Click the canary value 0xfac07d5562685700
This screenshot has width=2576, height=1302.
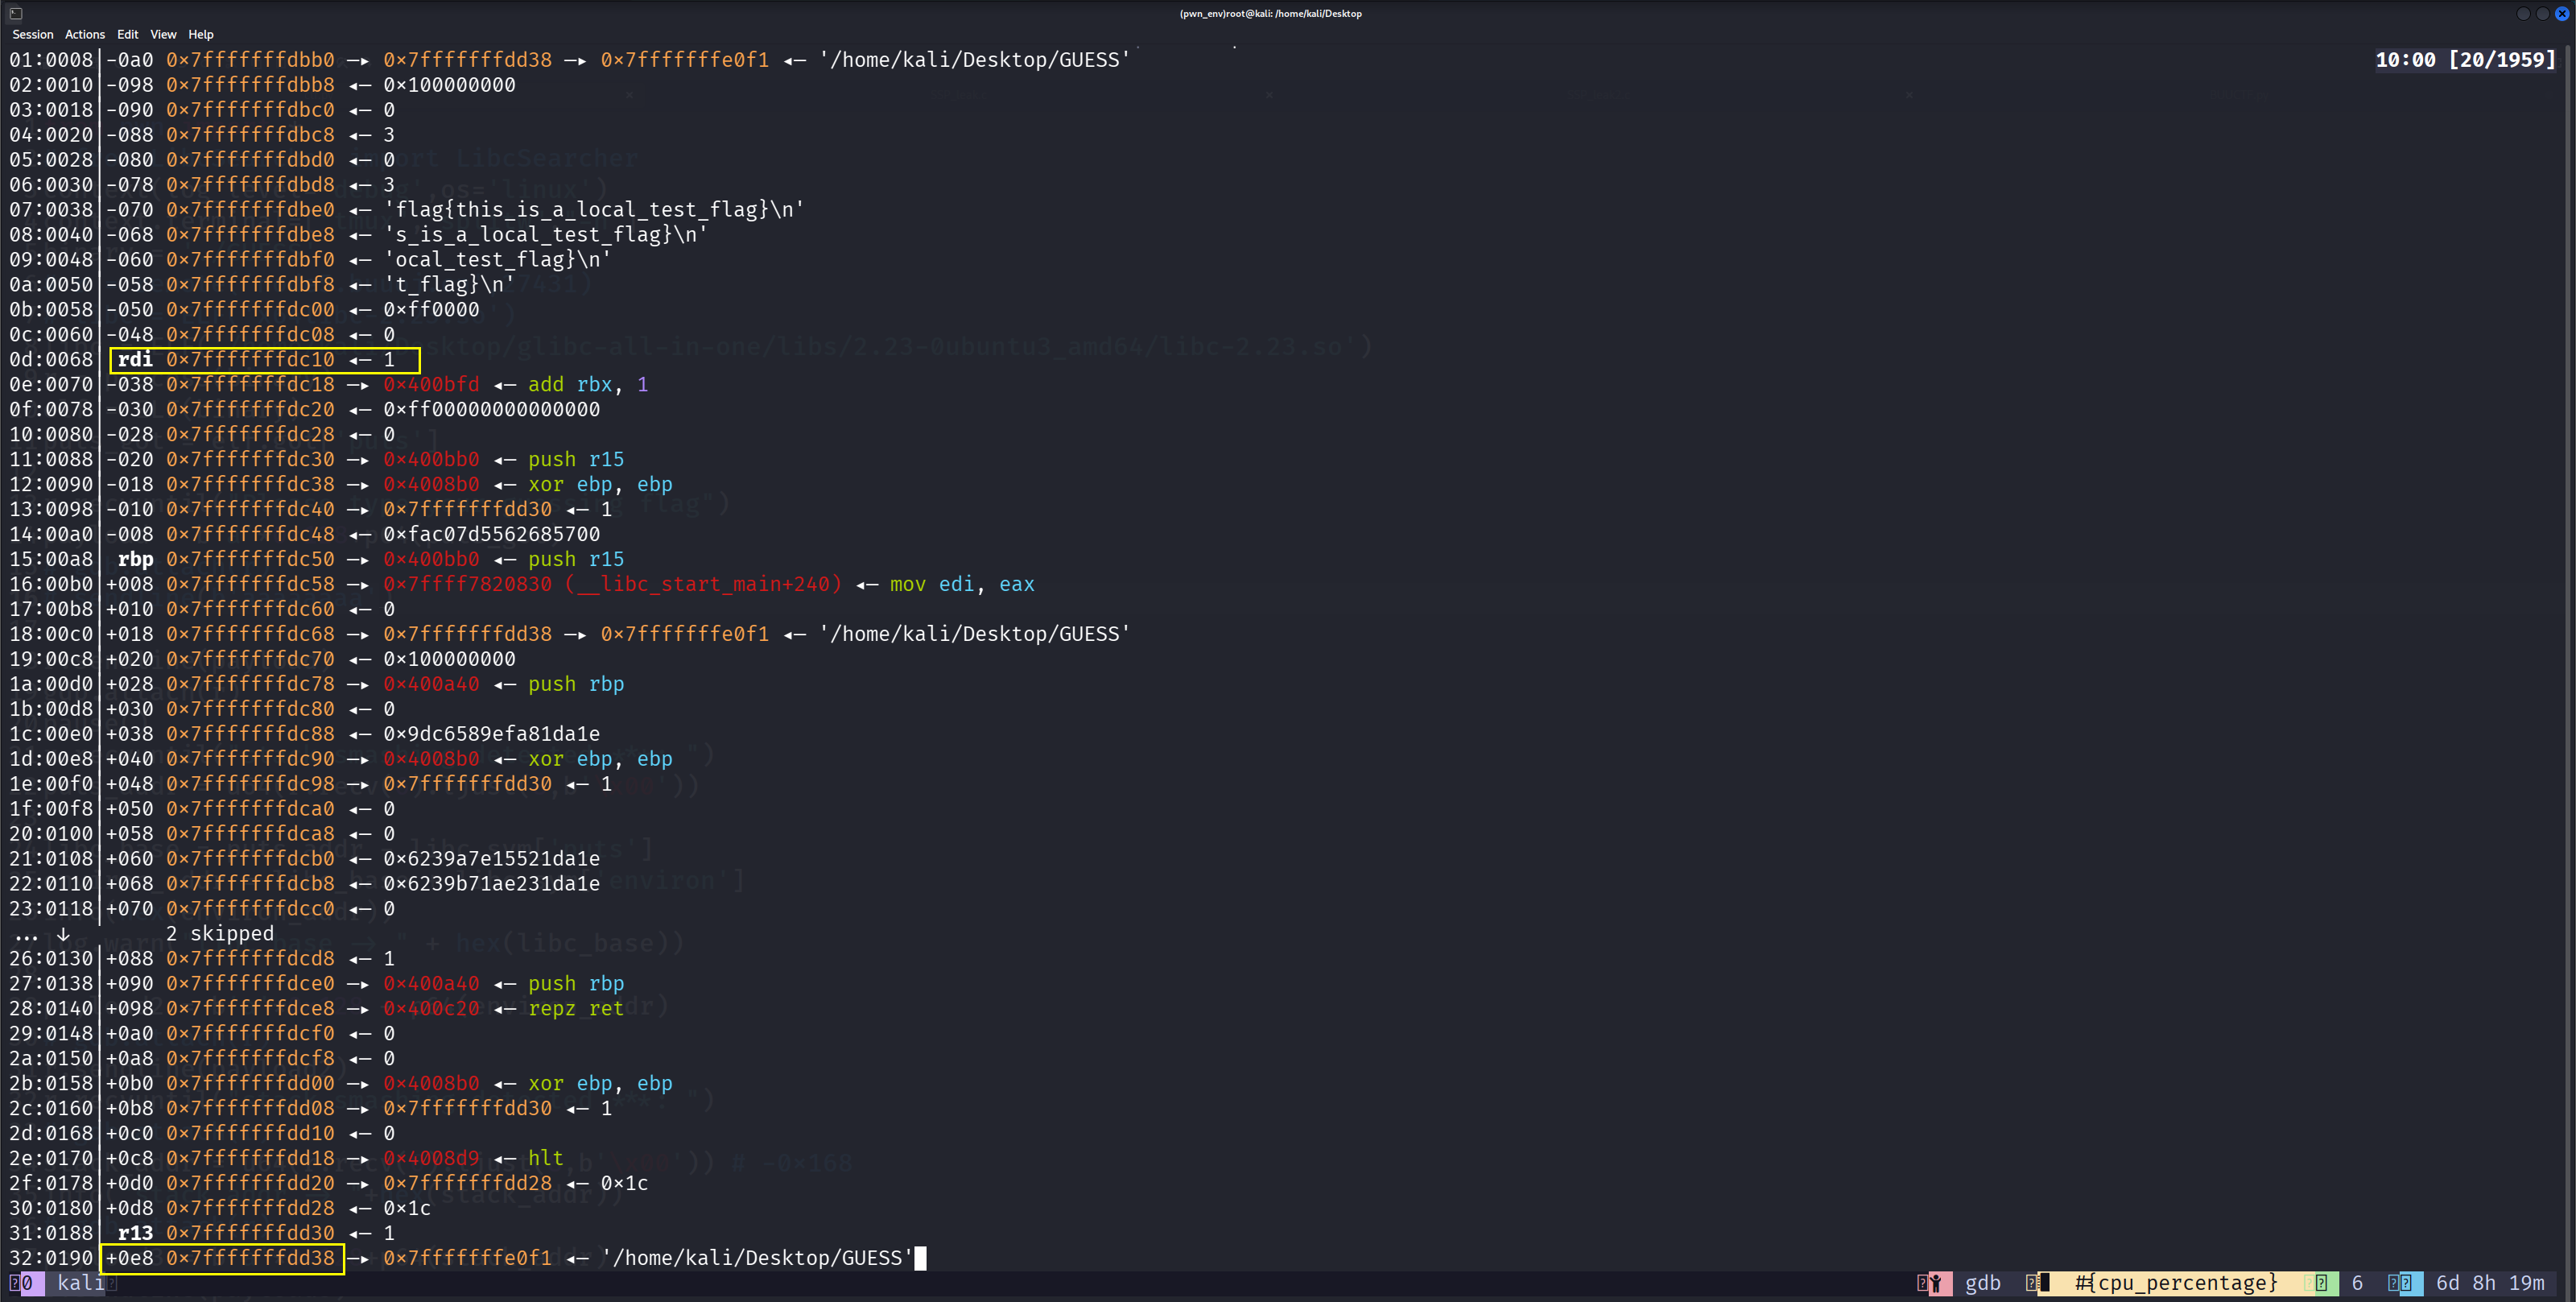pos(492,534)
